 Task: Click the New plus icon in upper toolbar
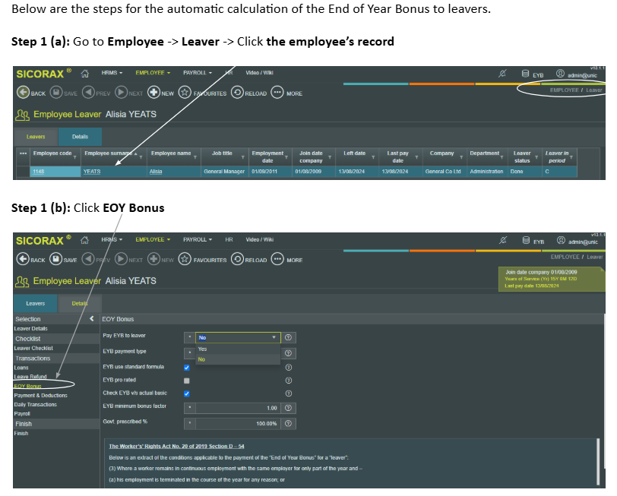(x=153, y=93)
